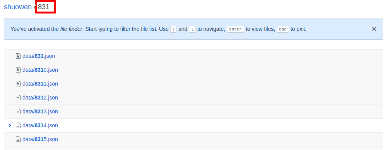Open data/8313.json file
The width and height of the screenshot is (387, 150).
click(40, 111)
